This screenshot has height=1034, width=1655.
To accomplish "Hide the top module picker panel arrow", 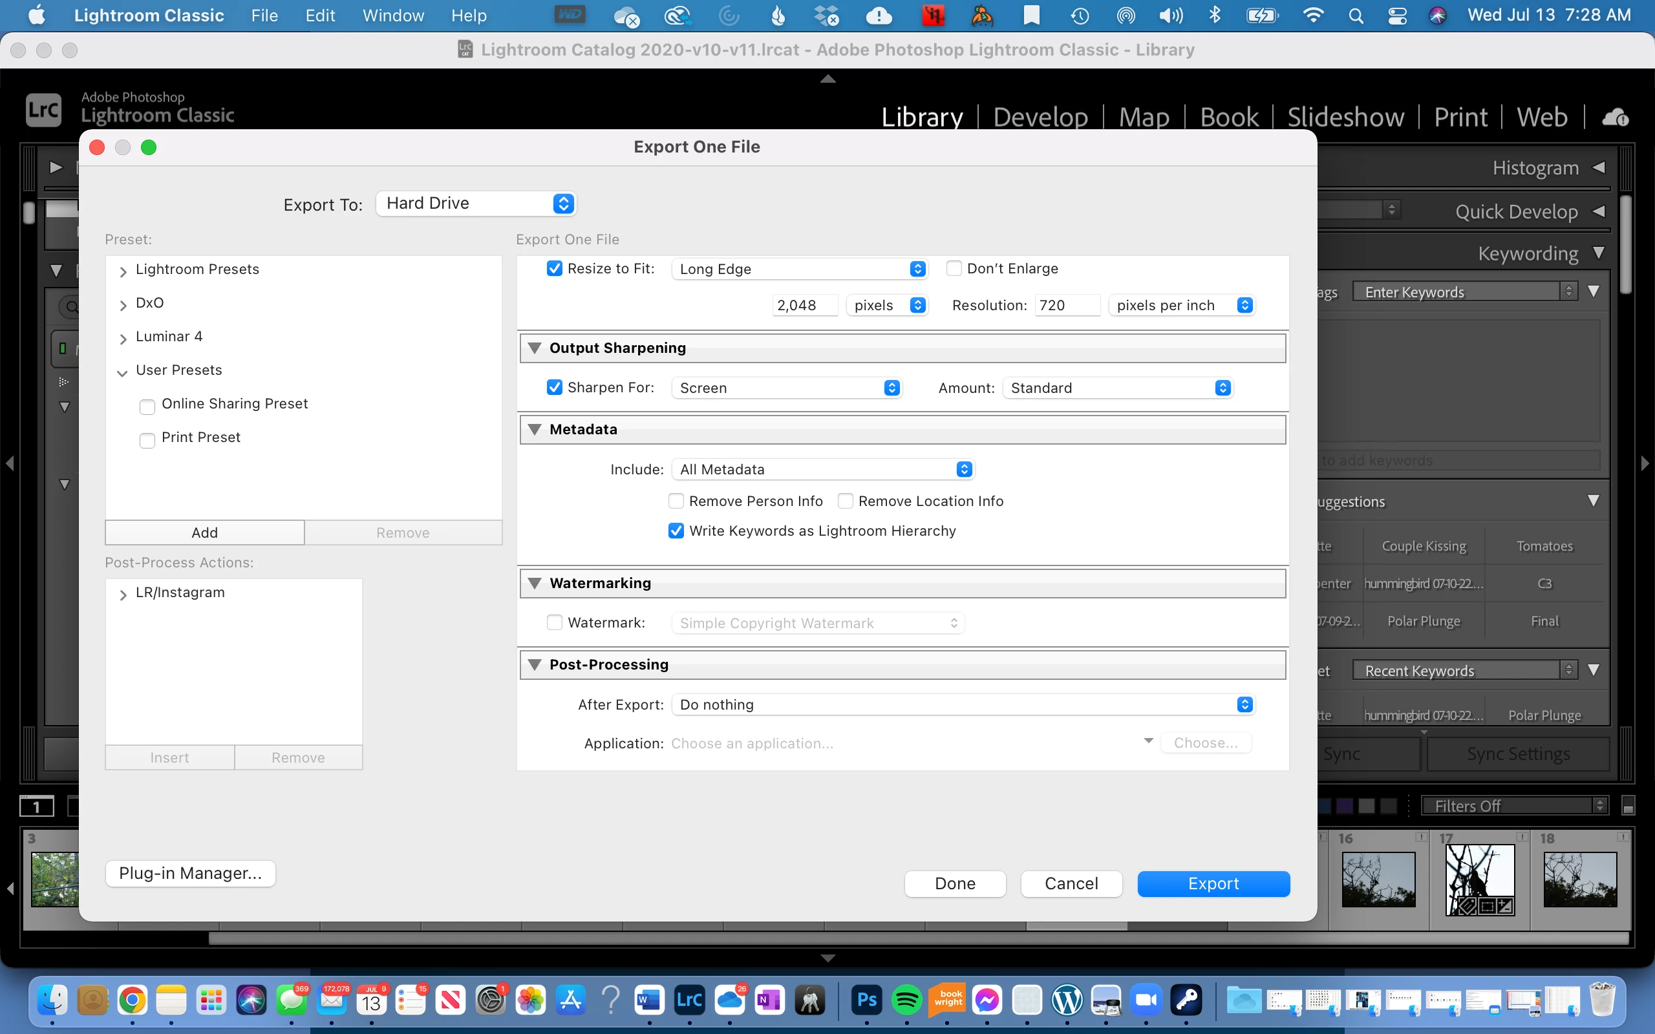I will pyautogui.click(x=827, y=79).
